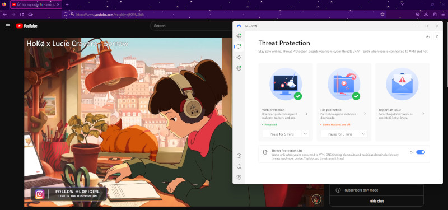Focus the YouTube search box

192,26
